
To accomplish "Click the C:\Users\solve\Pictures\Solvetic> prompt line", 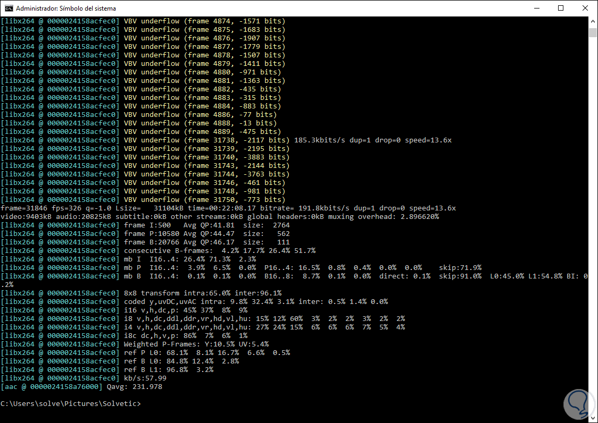I will tap(71, 403).
